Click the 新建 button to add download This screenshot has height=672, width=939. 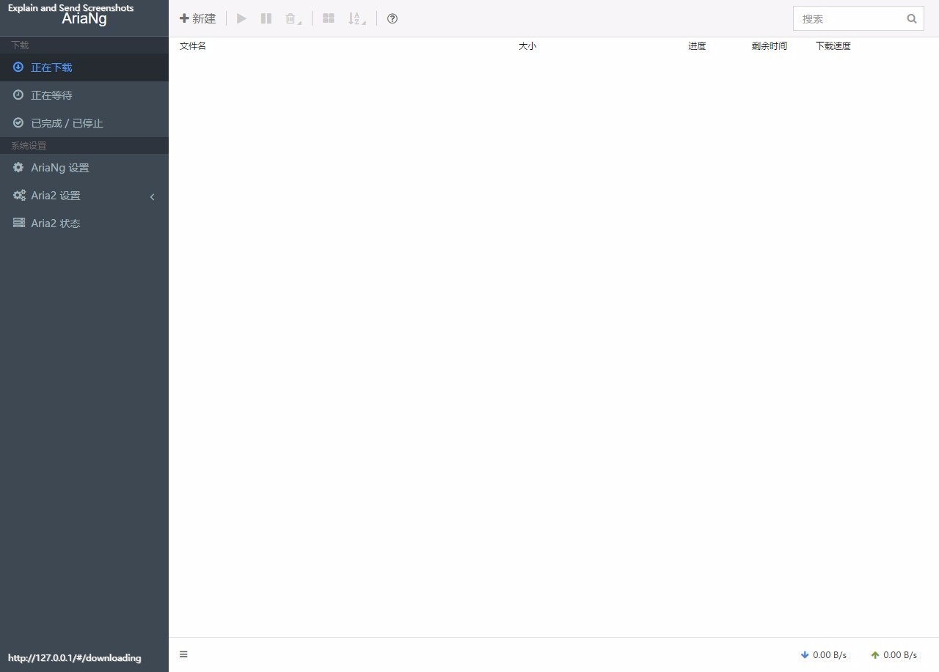point(197,18)
